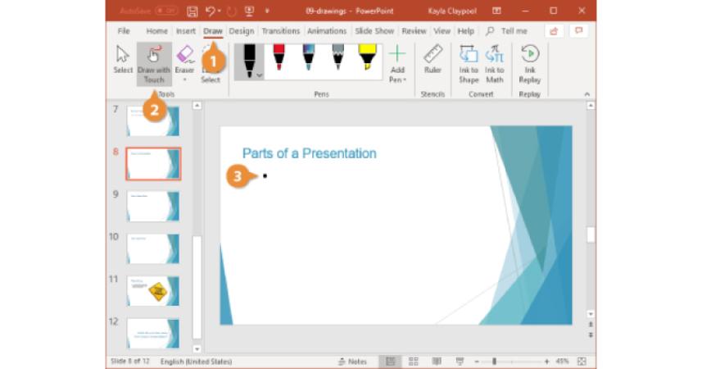
Task: Undo the last action
Action: (x=211, y=11)
